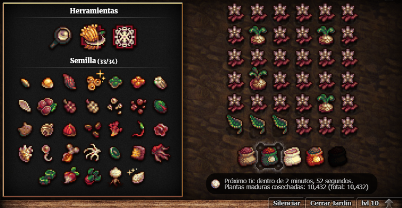Click the locked dark wood chips soil

tap(337, 156)
